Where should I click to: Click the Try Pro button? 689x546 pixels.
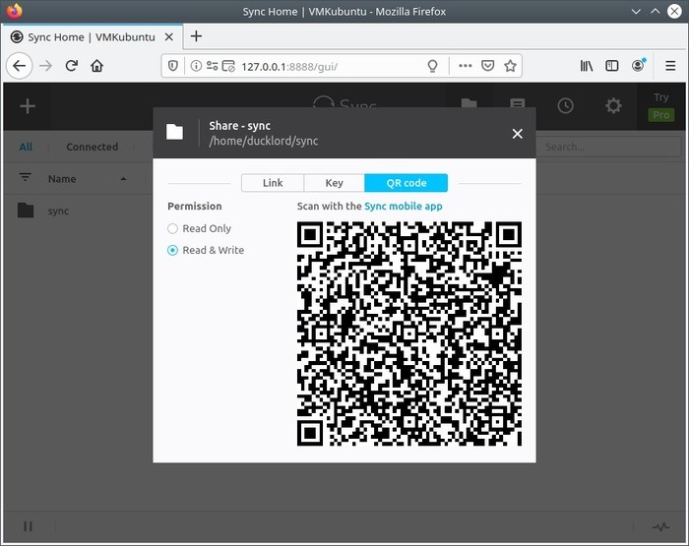[660, 106]
